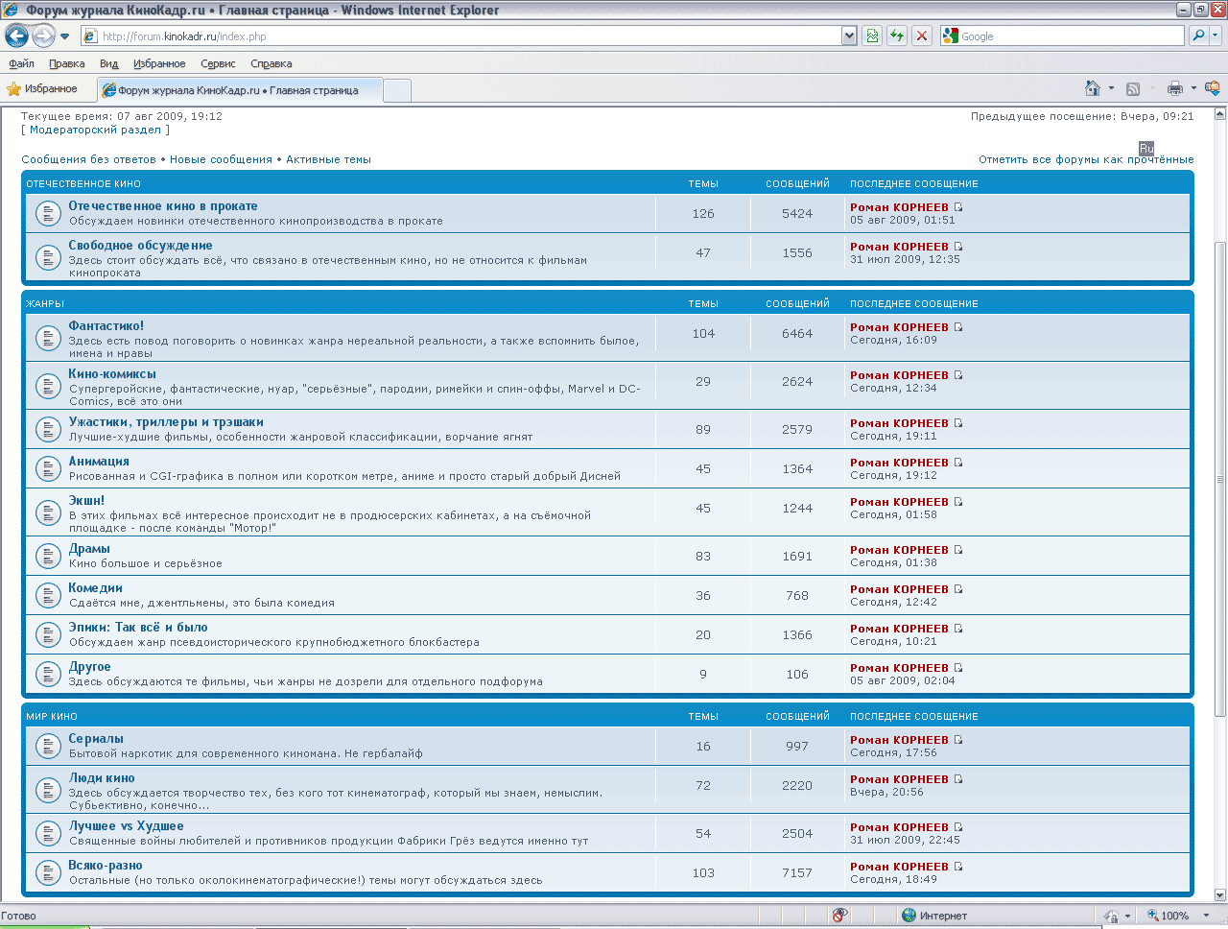The height and width of the screenshot is (929, 1228).
Task: Click latest post icon for Фантастико! forum
Action: click(x=958, y=327)
